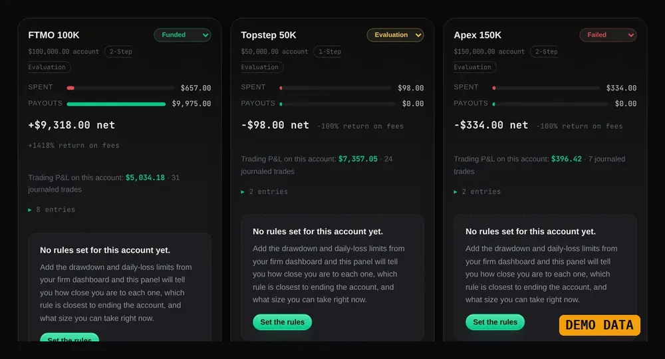Image resolution: width=665 pixels, height=359 pixels.
Task: Click the green payouts bar on FTMO 100K
Action: click(116, 104)
